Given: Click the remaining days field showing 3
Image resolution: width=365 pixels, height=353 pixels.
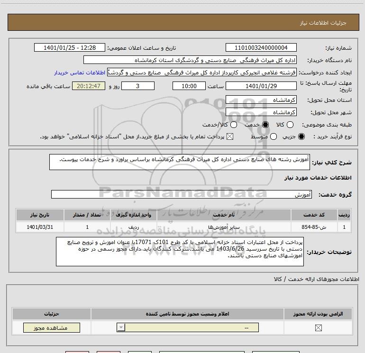Looking at the screenshot, I should click(138, 86).
